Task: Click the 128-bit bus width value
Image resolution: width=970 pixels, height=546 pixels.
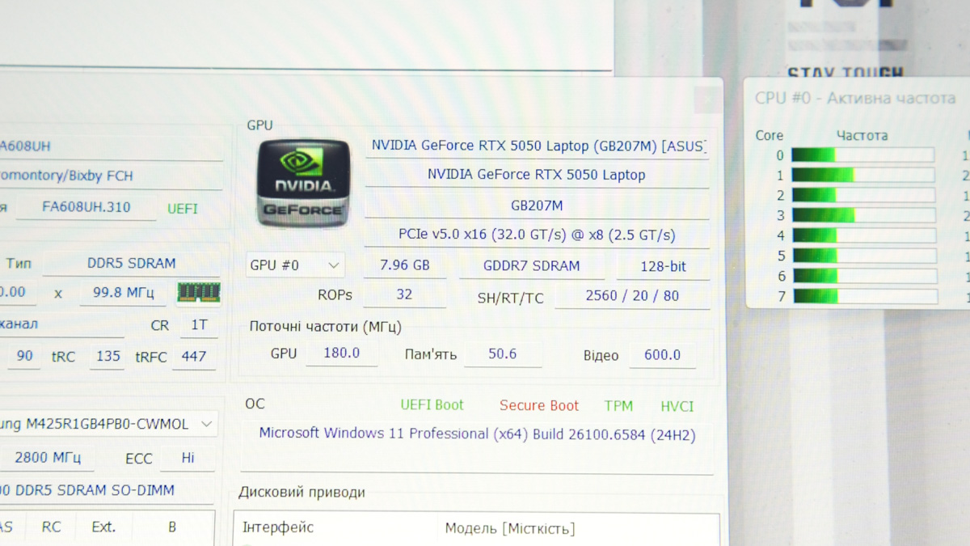Action: (664, 266)
